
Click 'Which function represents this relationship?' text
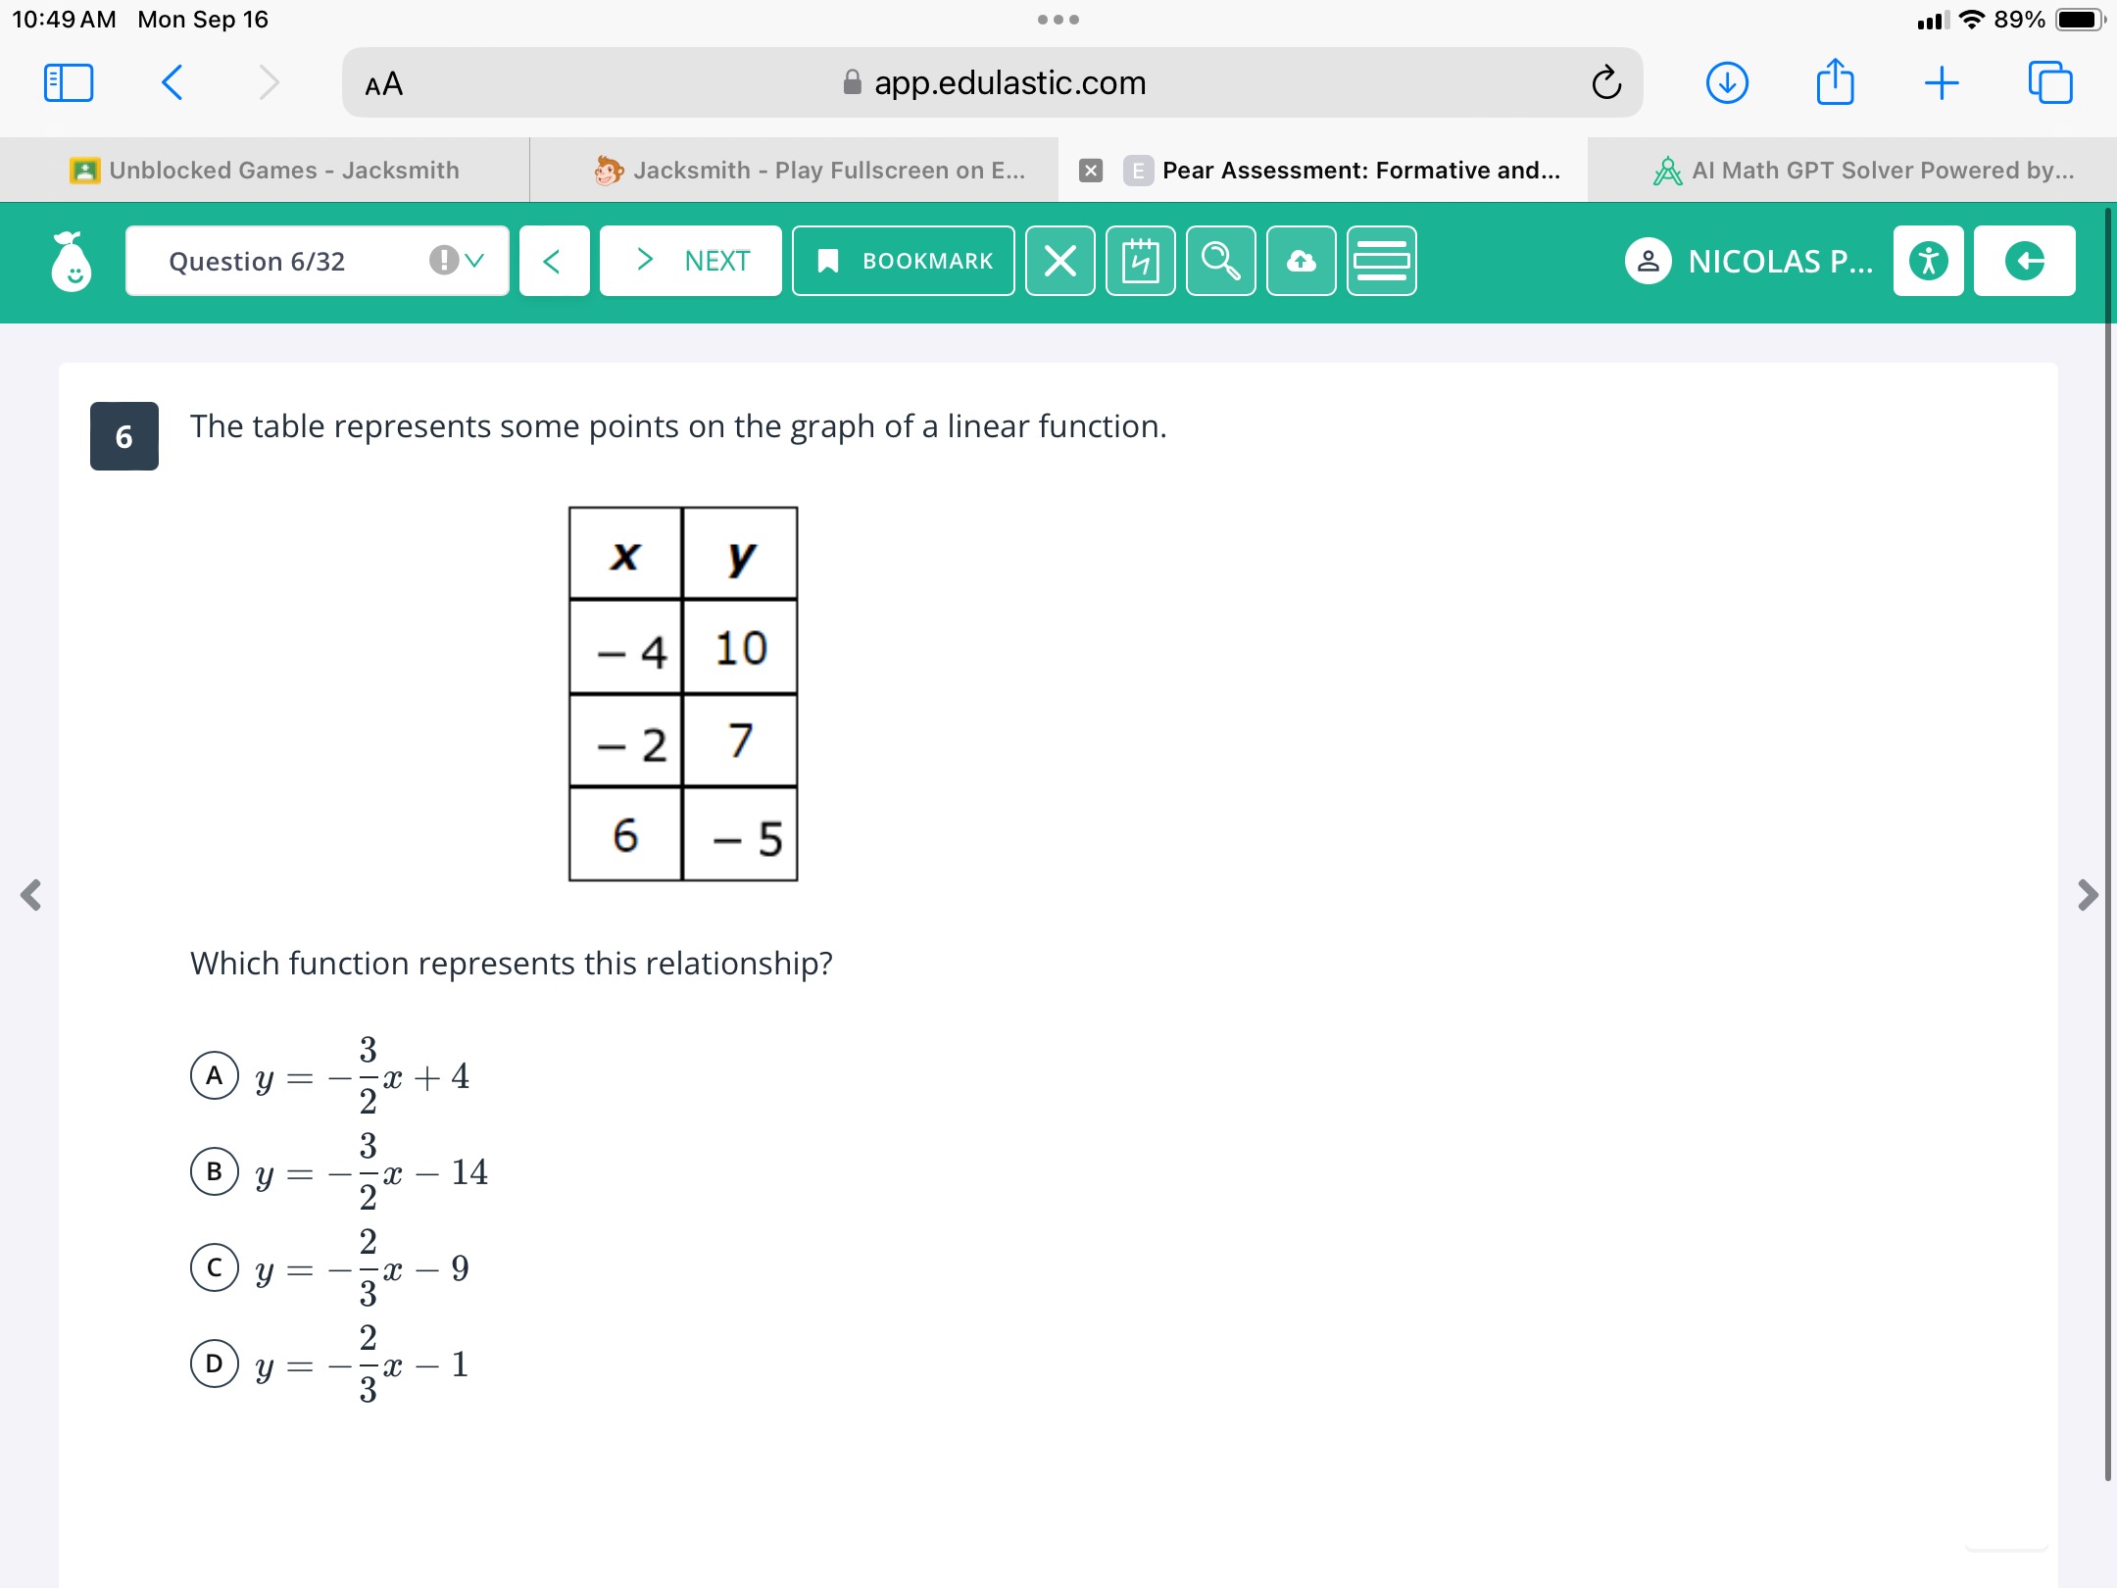pos(511,964)
